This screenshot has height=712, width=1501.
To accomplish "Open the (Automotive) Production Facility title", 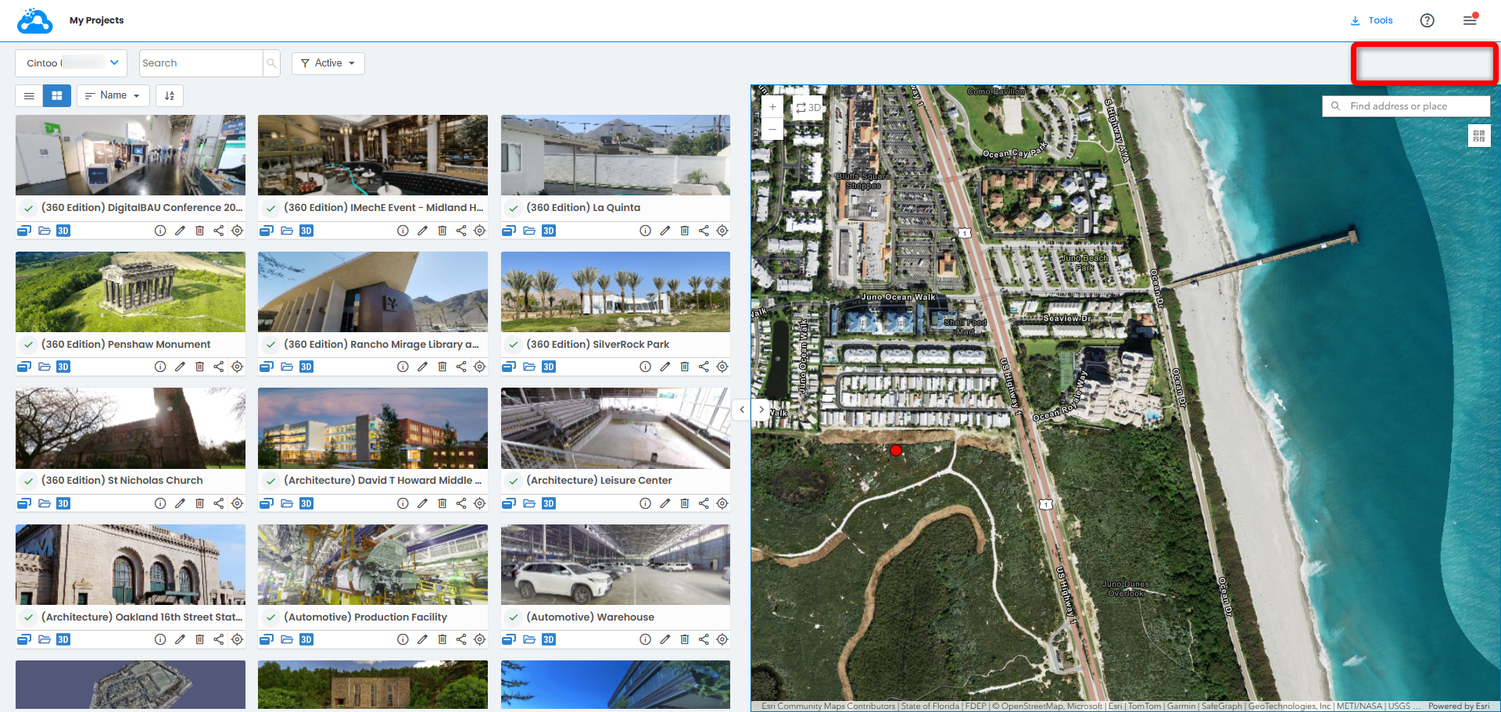I will coord(365,617).
